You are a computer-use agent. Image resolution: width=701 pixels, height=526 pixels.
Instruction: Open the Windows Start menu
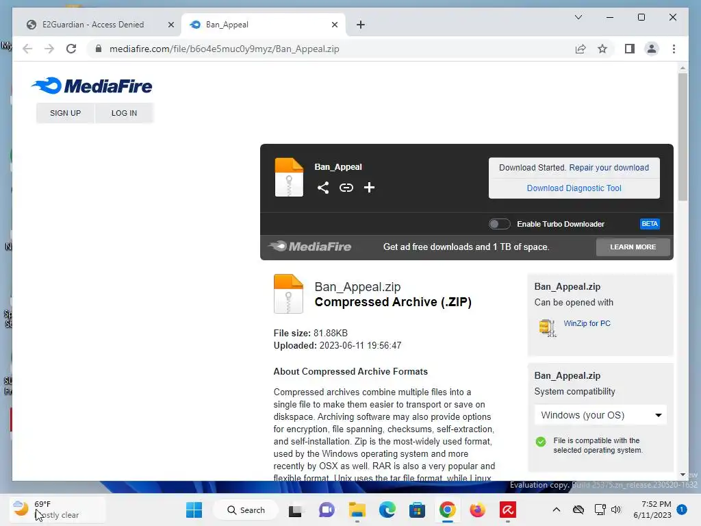click(x=194, y=510)
